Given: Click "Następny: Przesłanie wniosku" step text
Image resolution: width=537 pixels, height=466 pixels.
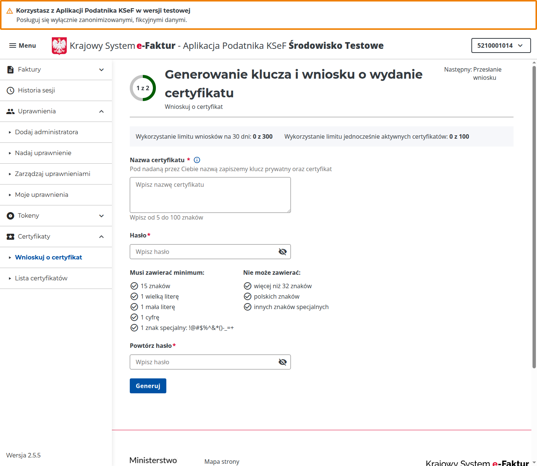Looking at the screenshot, I should click(x=473, y=73).
